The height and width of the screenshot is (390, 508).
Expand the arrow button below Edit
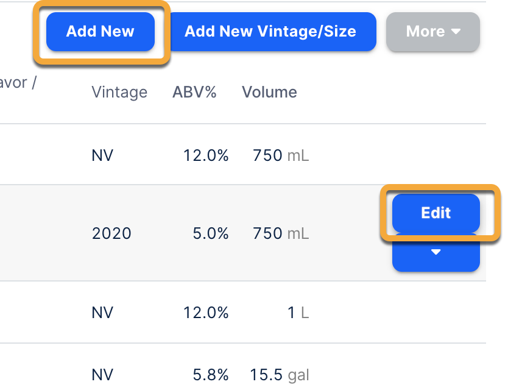[436, 252]
